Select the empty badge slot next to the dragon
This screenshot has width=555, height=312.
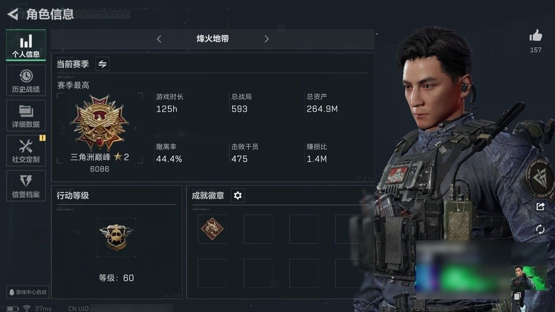(x=258, y=229)
